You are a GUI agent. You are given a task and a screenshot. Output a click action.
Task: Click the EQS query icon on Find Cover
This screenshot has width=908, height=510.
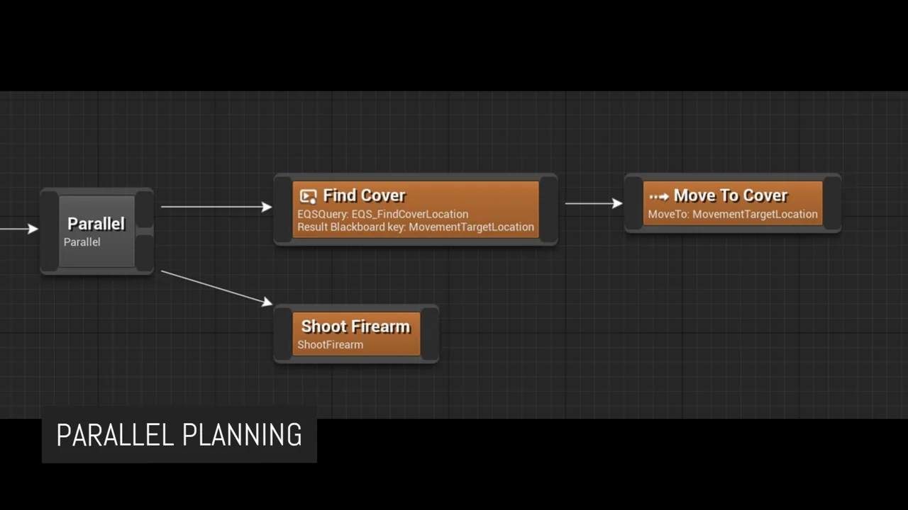pos(308,196)
